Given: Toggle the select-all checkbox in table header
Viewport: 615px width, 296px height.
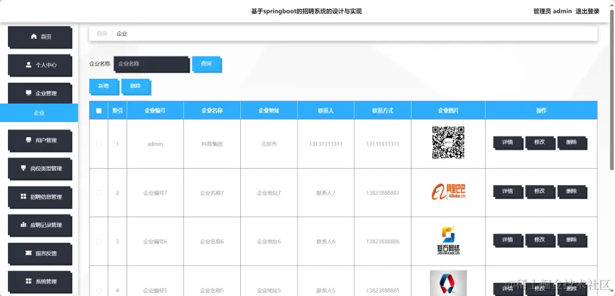Looking at the screenshot, I should (99, 110).
